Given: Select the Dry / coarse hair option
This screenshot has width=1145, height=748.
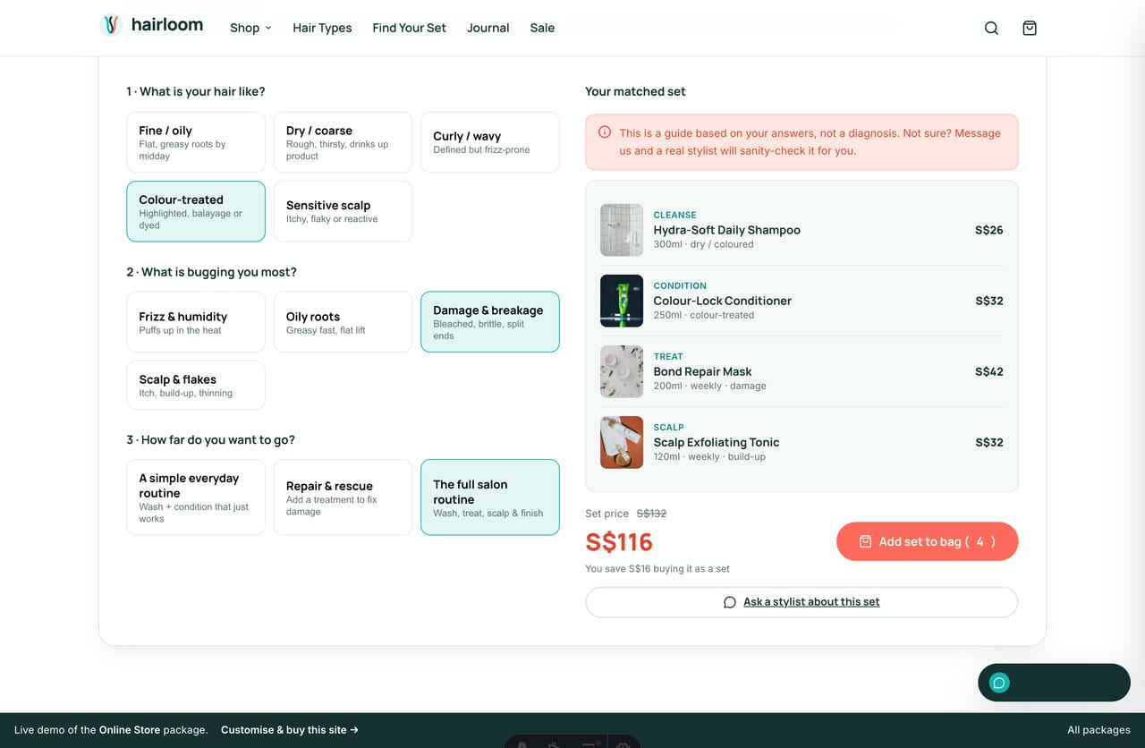Looking at the screenshot, I should click(x=343, y=142).
